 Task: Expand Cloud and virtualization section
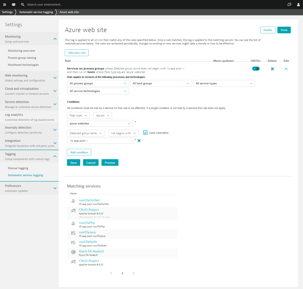coord(55,91)
